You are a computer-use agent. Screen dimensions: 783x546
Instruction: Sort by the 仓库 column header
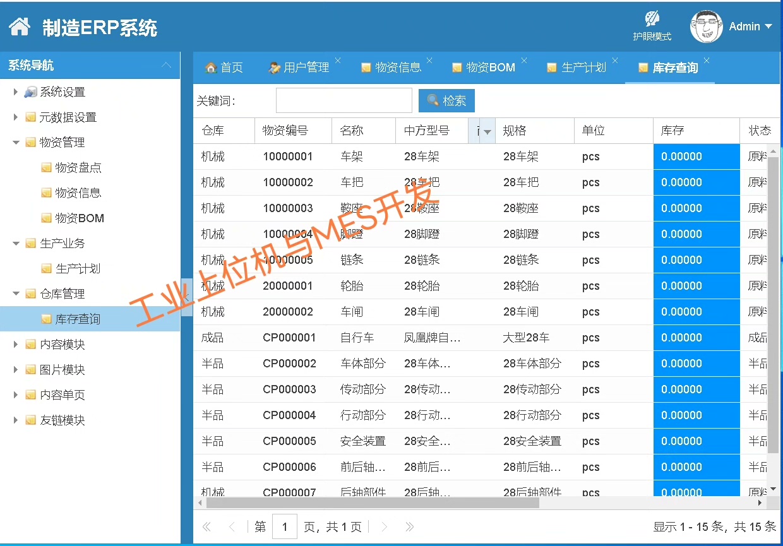(224, 131)
